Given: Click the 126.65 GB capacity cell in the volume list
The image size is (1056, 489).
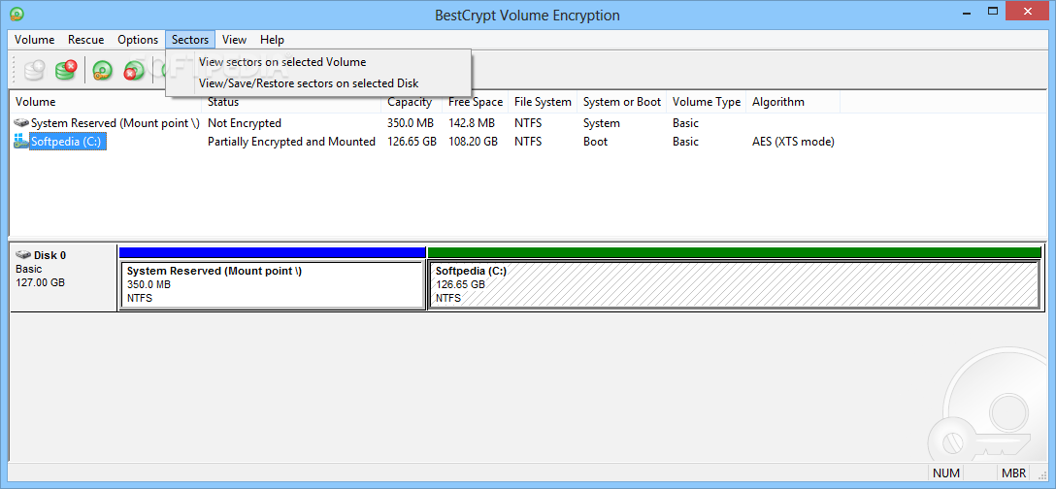Looking at the screenshot, I should [412, 142].
